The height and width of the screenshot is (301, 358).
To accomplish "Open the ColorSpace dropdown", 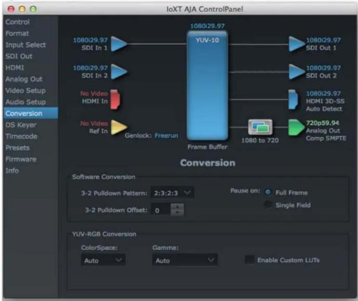I will [x=103, y=260].
